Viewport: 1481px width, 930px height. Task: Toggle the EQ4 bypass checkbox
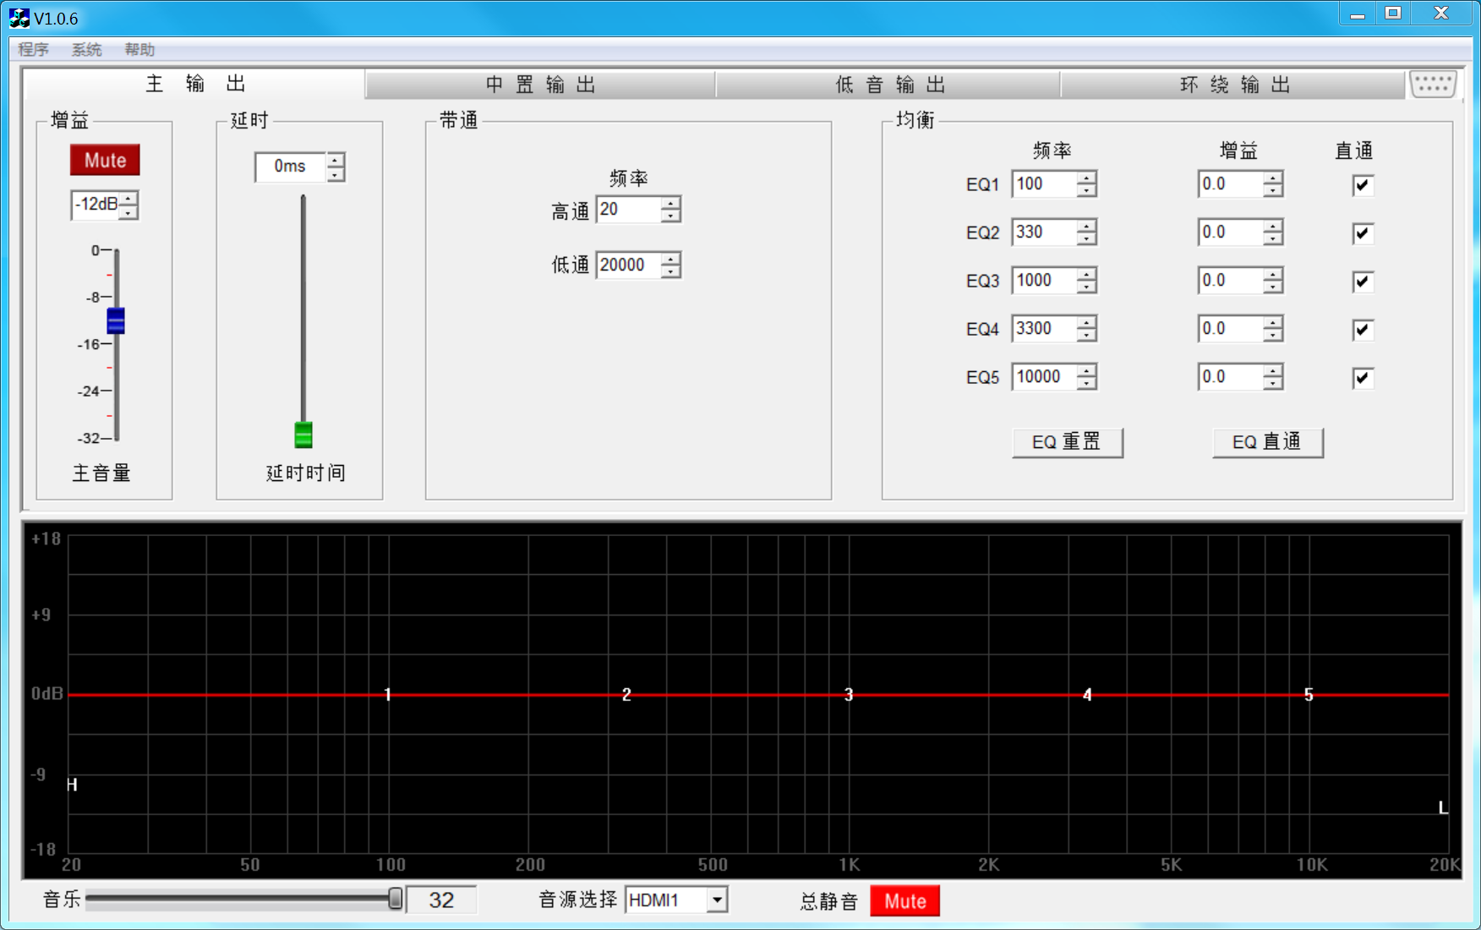click(x=1362, y=330)
